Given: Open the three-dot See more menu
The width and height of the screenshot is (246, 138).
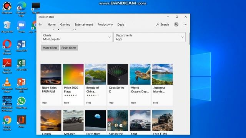Looking at the screenshot, I should (185, 25).
